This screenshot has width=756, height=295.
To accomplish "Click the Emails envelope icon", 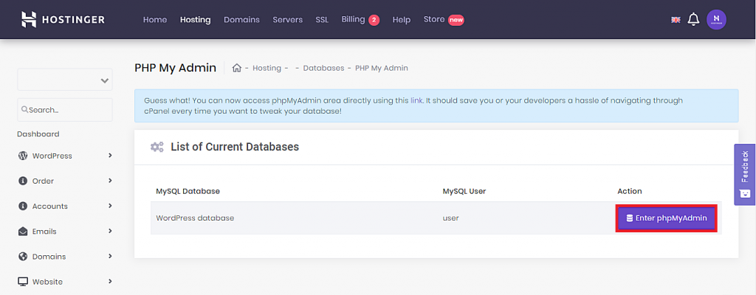I will (23, 232).
